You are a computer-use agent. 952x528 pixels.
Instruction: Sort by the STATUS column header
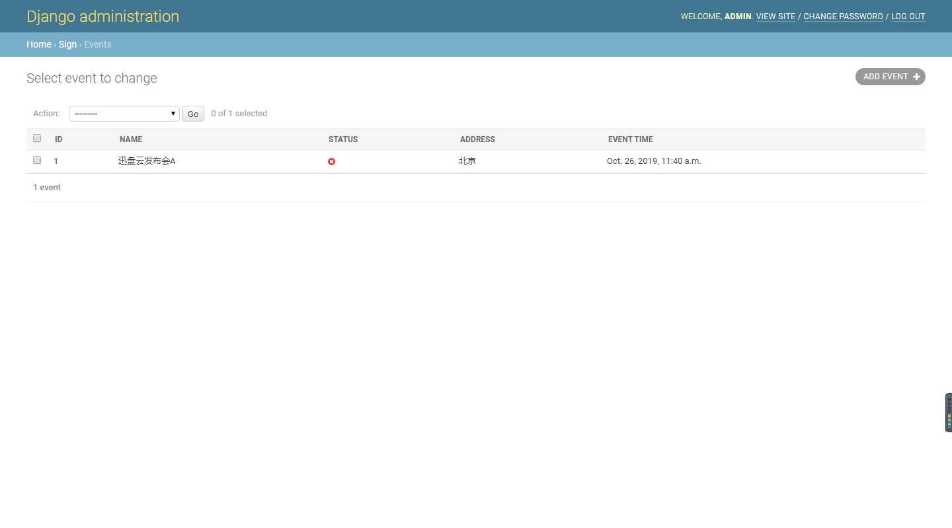pos(343,139)
